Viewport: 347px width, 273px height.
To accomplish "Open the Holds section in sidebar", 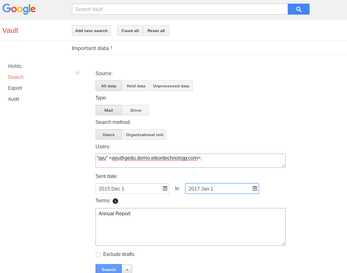I will [15, 66].
